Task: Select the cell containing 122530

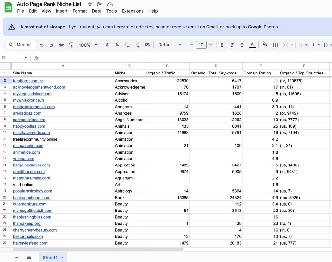Action: (x=167, y=81)
